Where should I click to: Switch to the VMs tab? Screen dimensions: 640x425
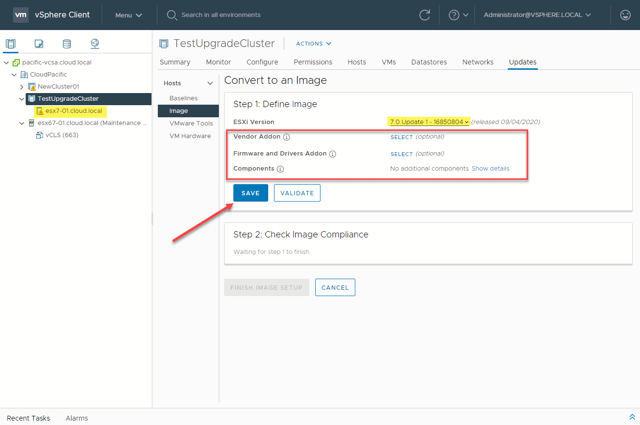coord(389,62)
